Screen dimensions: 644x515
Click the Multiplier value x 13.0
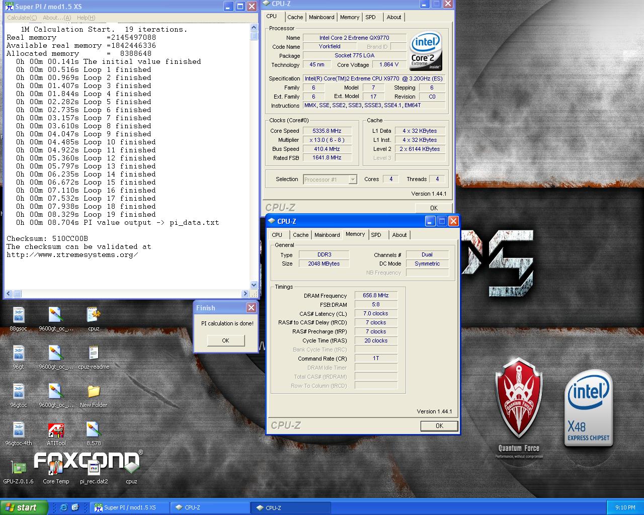[x=327, y=140]
